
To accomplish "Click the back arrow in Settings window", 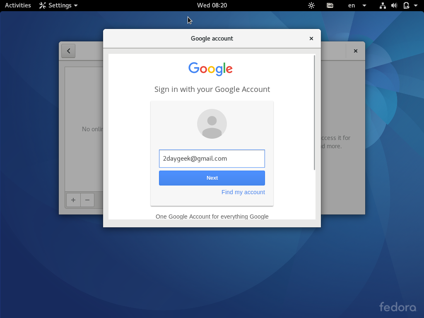I will (x=68, y=51).
